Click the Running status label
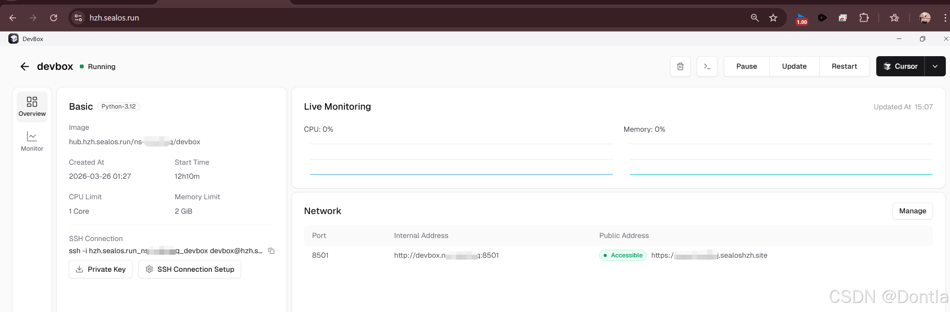 102,67
